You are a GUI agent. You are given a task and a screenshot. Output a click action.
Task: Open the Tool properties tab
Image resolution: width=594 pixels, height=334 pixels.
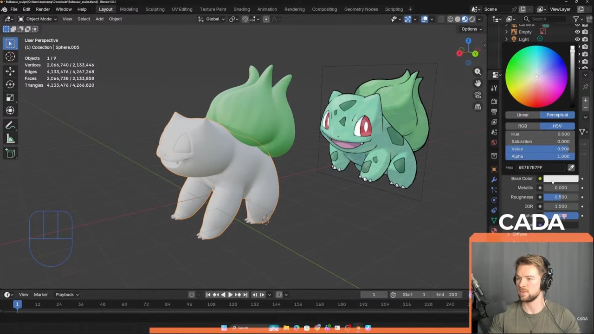click(x=494, y=88)
